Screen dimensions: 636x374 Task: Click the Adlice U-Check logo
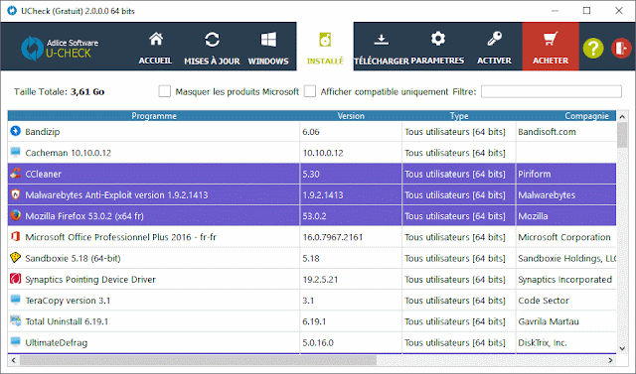pyautogui.click(x=60, y=49)
